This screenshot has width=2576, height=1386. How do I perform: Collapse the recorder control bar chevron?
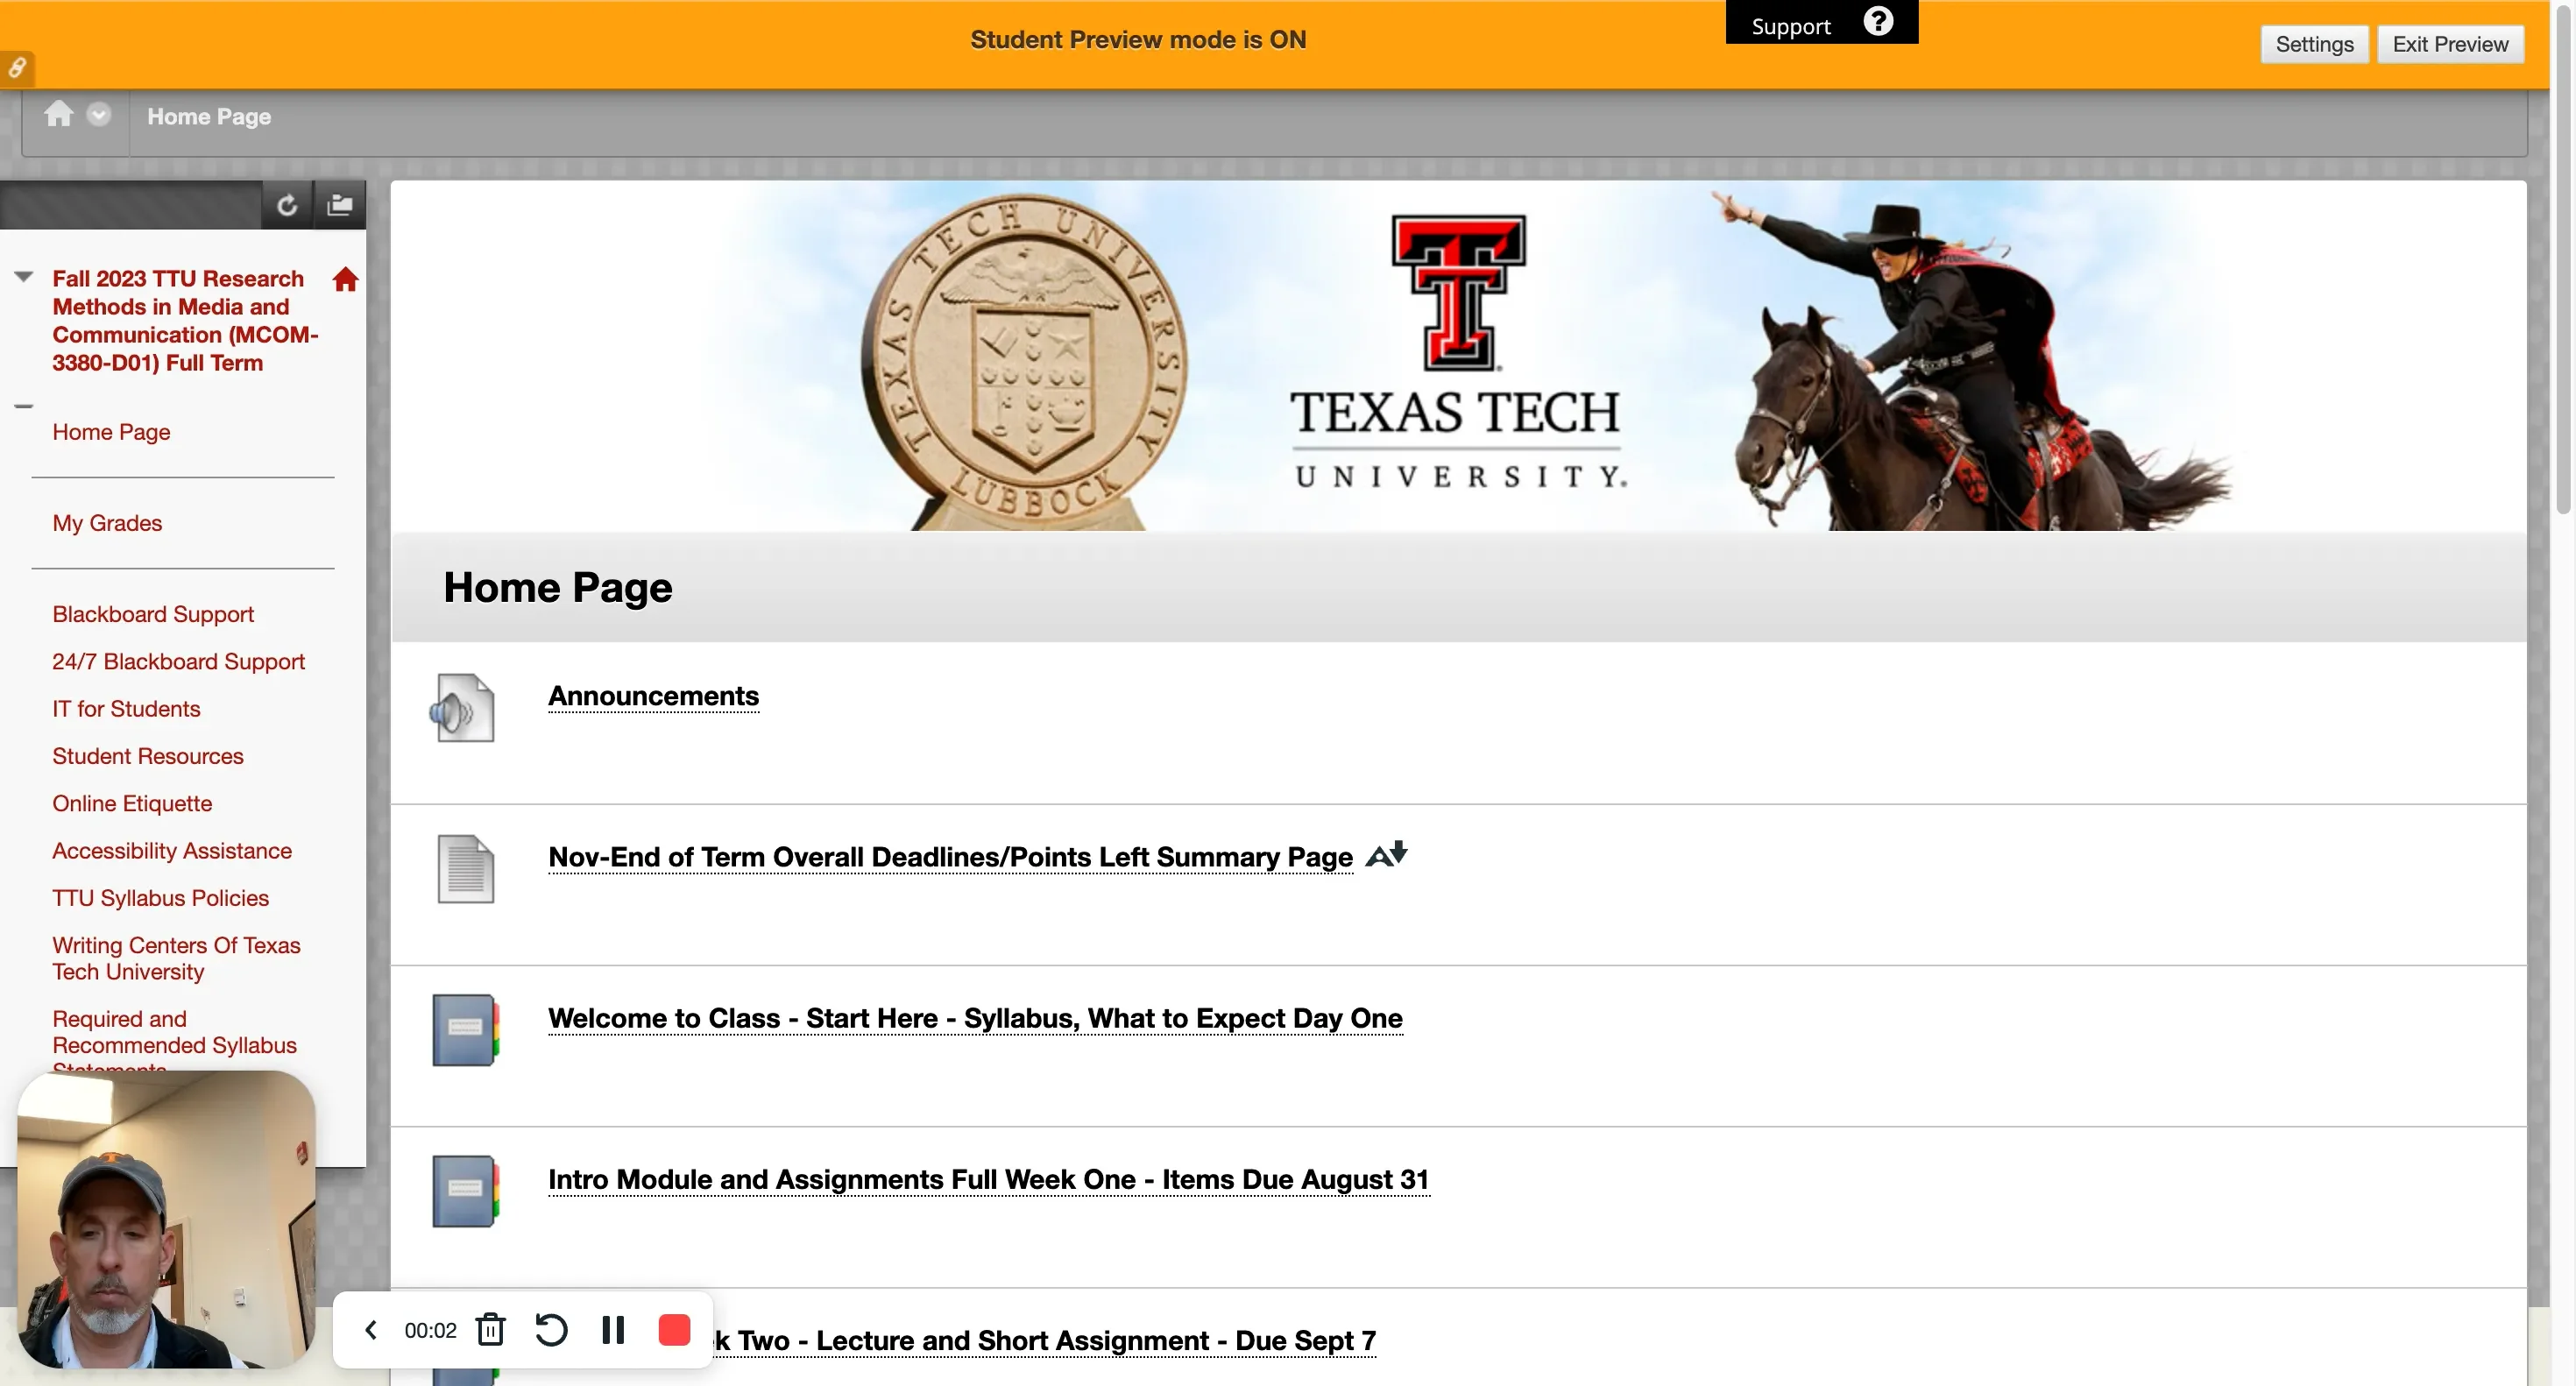pyautogui.click(x=371, y=1330)
